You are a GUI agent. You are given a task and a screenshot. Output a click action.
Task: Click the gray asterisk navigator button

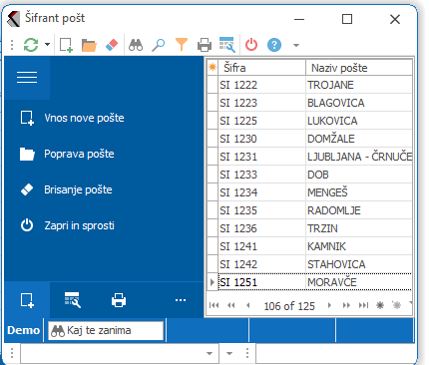click(x=397, y=305)
